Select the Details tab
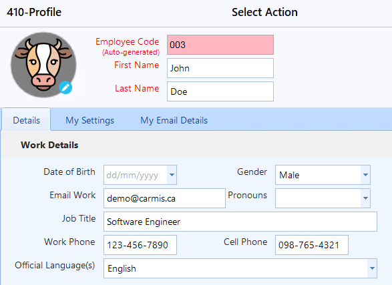Viewport: 392px width, 285px height. pyautogui.click(x=26, y=120)
